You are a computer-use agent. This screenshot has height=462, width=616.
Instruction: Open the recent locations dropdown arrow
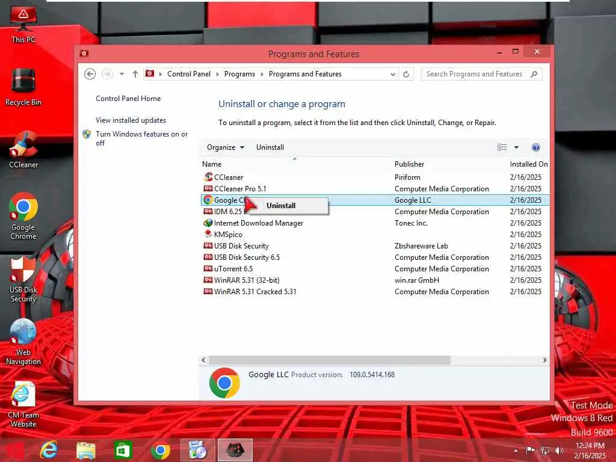point(122,74)
